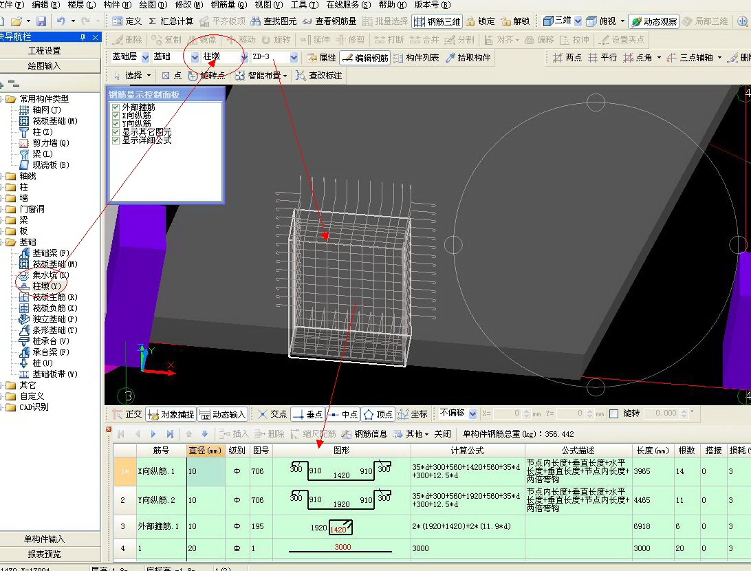The image size is (751, 571).
Task: Enable 动态观察 dynamic orbit view
Action: pos(654,21)
